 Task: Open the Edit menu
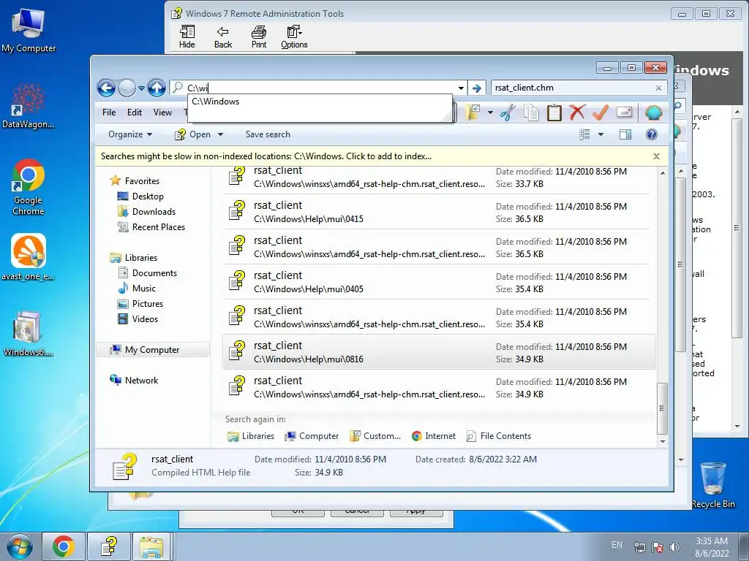[x=135, y=112]
